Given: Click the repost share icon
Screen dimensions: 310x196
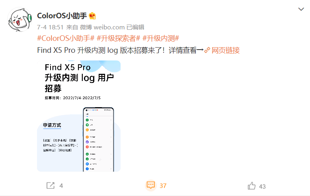Looking at the screenshot, I should [x=51, y=186].
